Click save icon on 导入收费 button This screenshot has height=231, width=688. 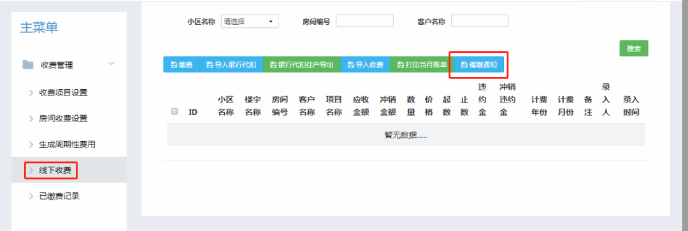pyautogui.click(x=350, y=65)
